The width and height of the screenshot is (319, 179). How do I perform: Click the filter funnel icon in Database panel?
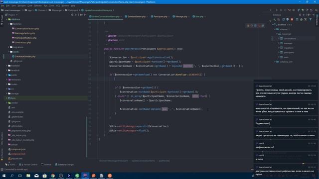[311, 19]
